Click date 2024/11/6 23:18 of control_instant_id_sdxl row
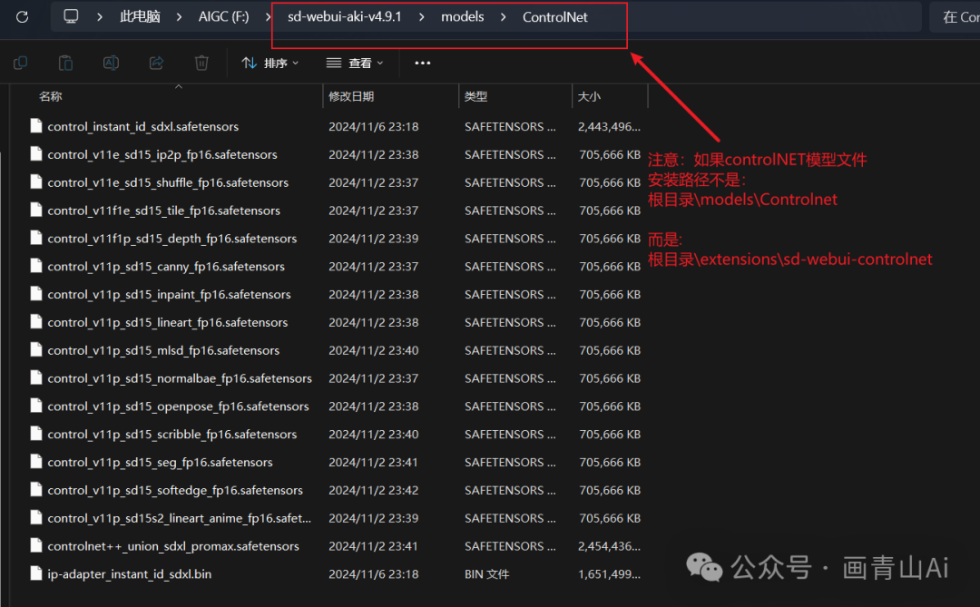The width and height of the screenshot is (980, 607). pos(374,126)
